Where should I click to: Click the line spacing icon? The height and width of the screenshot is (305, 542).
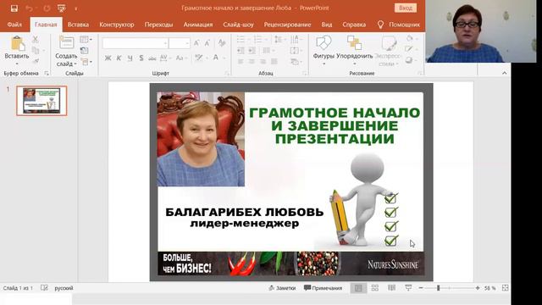279,40
